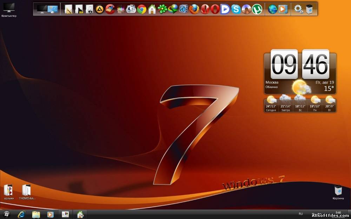The height and width of the screenshot is (219, 351).
Task: Select the Вс forecast in the weather widget
Action: pyautogui.click(x=300, y=104)
